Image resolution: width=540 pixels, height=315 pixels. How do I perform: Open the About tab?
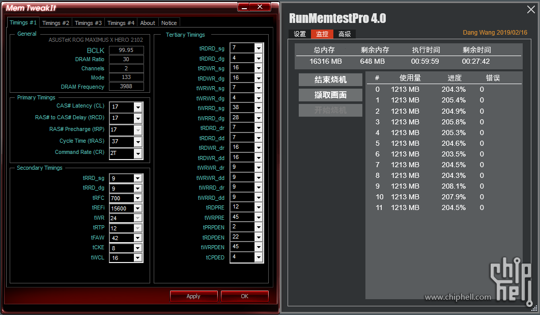click(x=148, y=23)
